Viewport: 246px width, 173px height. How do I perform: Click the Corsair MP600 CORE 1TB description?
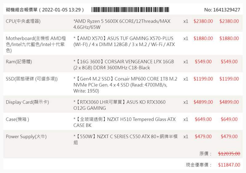[x=125, y=85]
